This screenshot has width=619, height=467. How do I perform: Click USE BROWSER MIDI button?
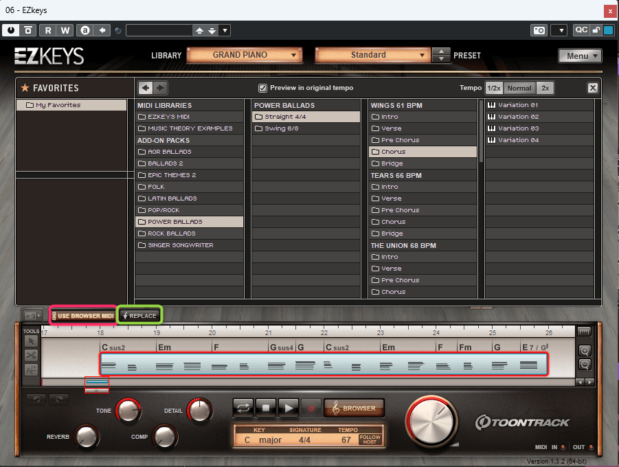(83, 315)
